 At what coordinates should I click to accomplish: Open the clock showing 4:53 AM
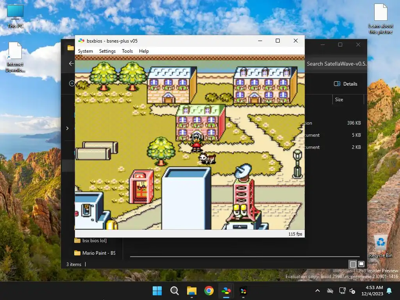click(372, 291)
